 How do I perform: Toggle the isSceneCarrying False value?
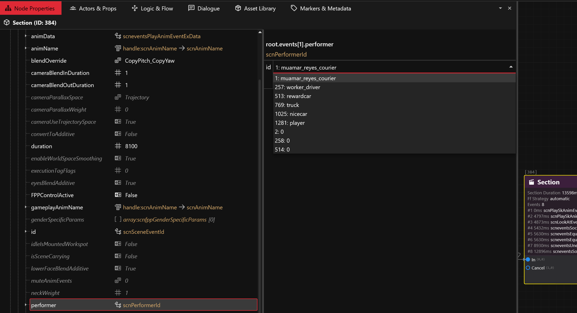131,256
